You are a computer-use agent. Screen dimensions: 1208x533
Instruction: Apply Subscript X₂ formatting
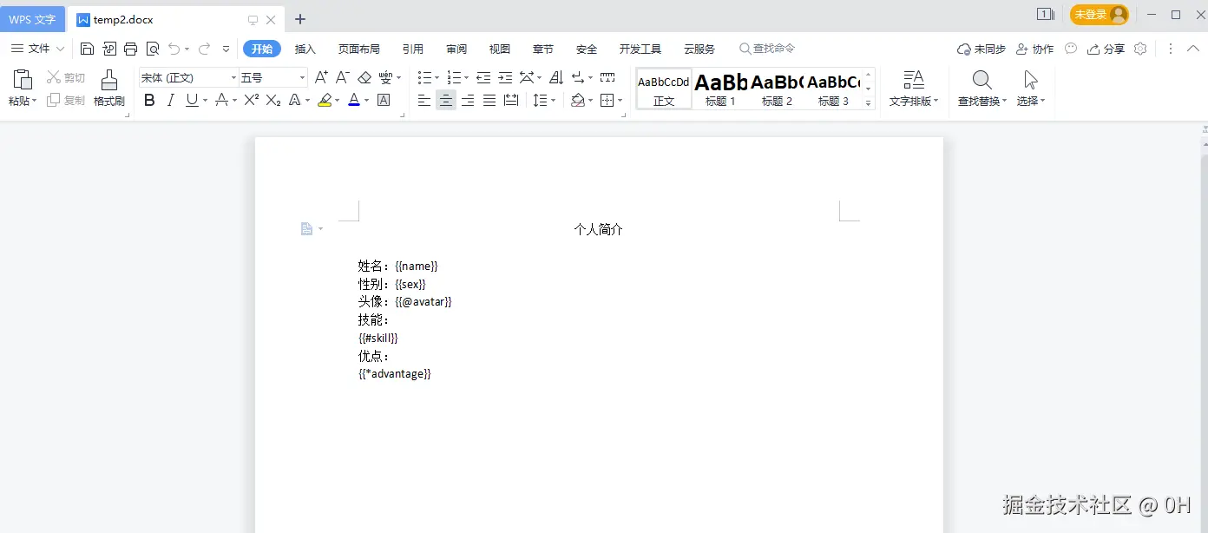(272, 101)
